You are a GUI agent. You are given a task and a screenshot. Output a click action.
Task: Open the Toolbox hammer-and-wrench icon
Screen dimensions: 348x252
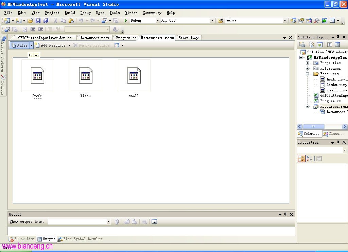point(316,21)
